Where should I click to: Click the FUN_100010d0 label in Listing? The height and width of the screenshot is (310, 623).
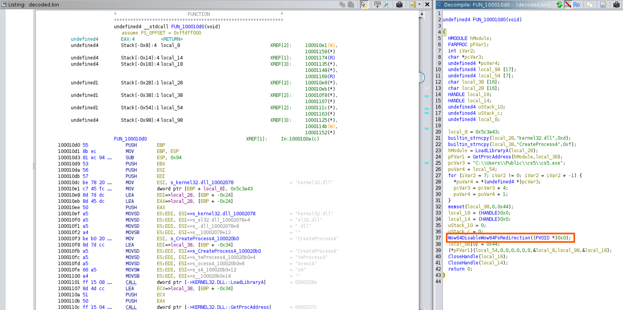130,139
